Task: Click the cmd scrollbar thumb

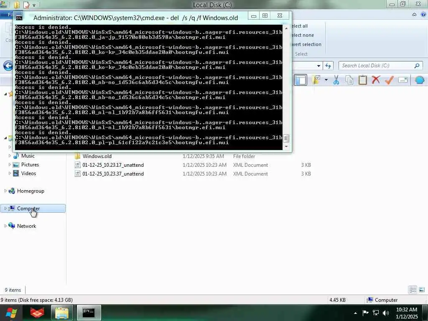Action: pos(286,138)
